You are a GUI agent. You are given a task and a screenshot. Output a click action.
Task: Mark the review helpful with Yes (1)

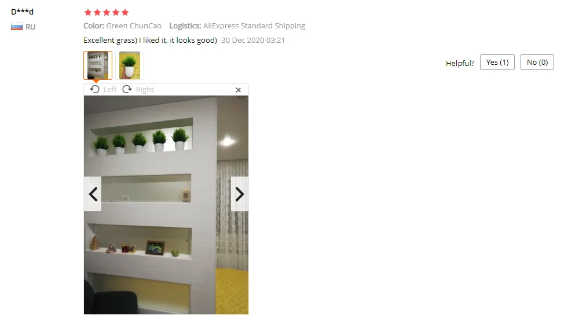(x=497, y=63)
